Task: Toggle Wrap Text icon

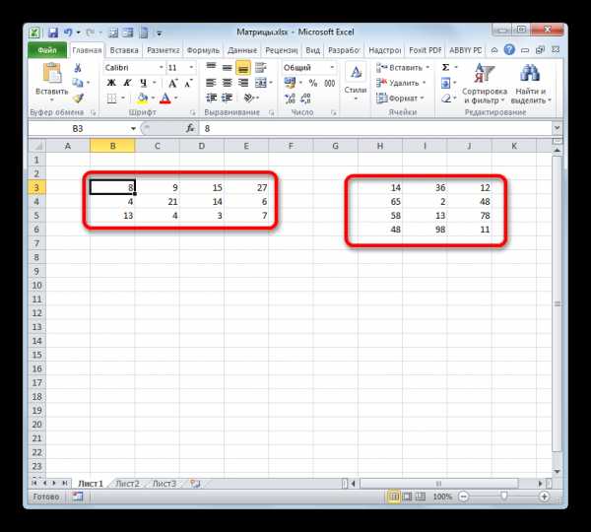Action: [260, 68]
